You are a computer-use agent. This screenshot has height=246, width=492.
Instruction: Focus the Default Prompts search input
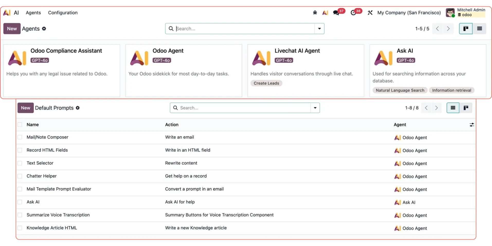(244, 108)
